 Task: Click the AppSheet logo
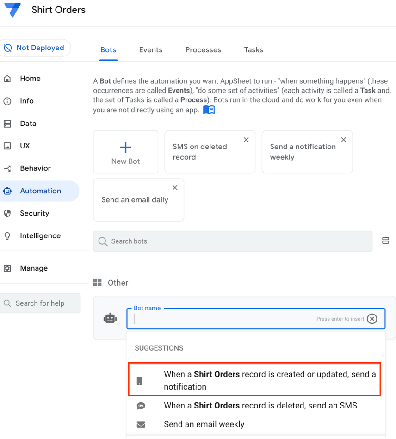pyautogui.click(x=12, y=10)
